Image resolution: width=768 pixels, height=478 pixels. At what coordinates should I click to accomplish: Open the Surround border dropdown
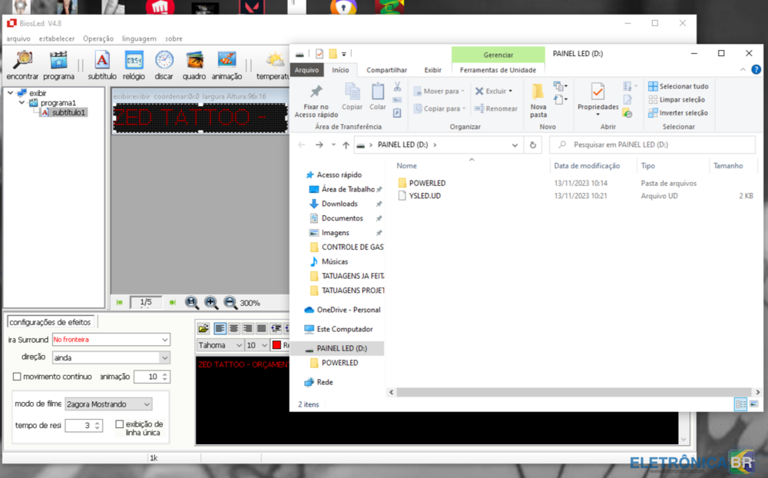pyautogui.click(x=165, y=340)
